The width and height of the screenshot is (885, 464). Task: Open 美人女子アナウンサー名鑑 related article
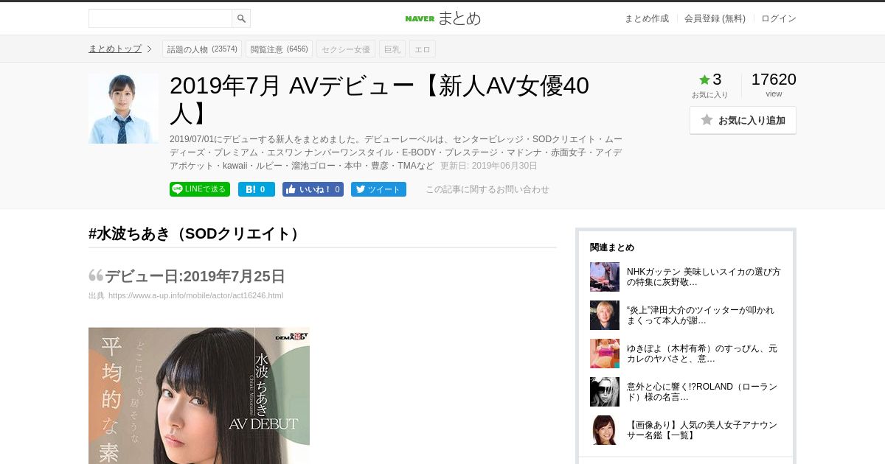(702, 430)
